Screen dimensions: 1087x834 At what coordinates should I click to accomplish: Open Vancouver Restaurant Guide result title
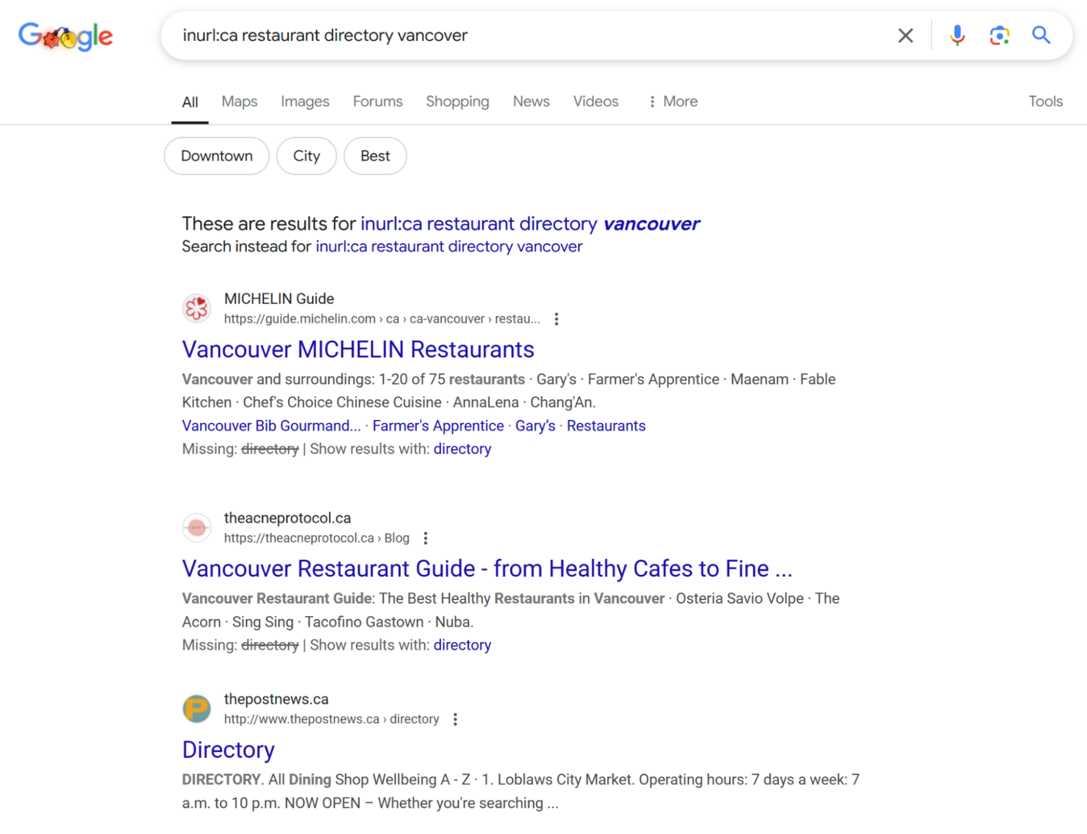click(x=487, y=569)
